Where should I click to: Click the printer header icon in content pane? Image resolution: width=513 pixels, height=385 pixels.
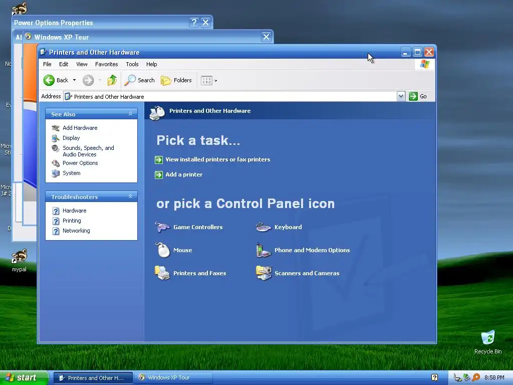pos(157,113)
